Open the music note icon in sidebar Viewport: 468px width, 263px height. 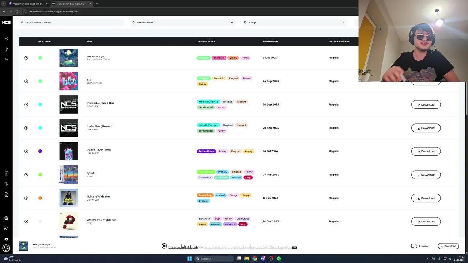(6, 49)
